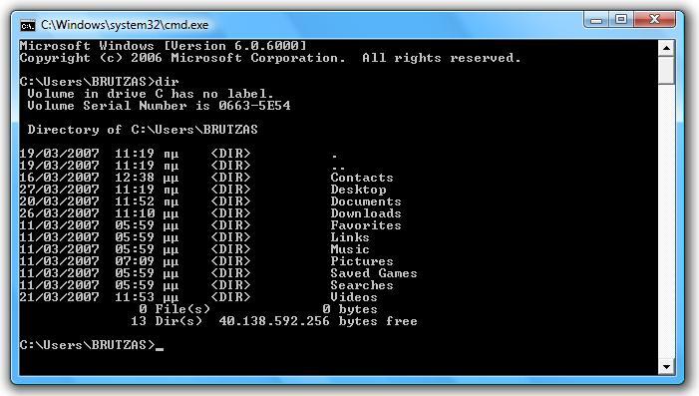The height and width of the screenshot is (396, 699).
Task: Click the title text C:\Windows\system32\cmd.exe
Action: [125, 25]
